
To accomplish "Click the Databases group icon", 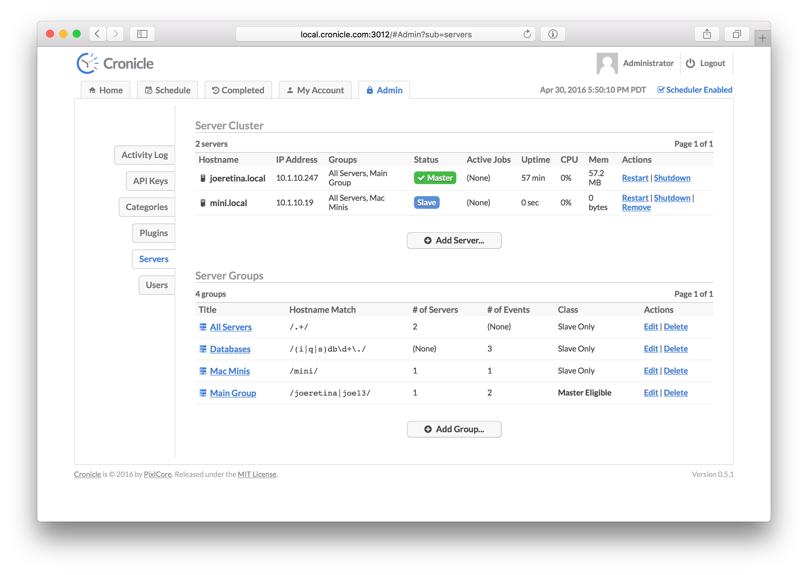I will click(x=203, y=349).
